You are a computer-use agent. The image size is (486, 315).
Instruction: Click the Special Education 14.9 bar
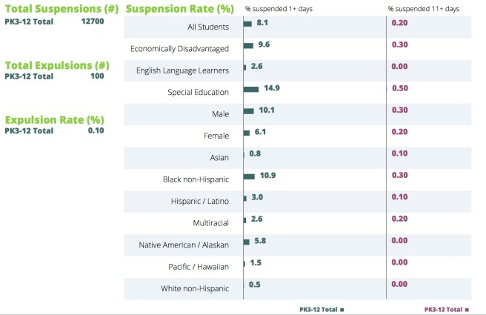(251, 89)
